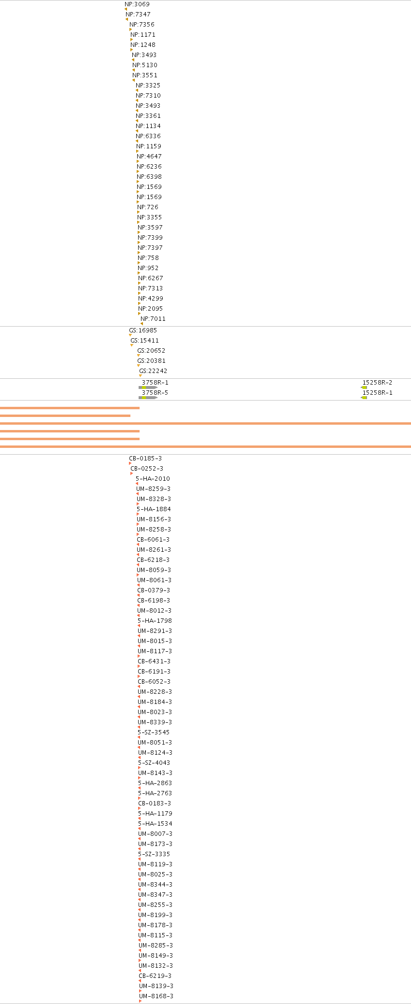Click the NP:7313 feature
The height and width of the screenshot is (1004, 411).
pyautogui.click(x=151, y=288)
